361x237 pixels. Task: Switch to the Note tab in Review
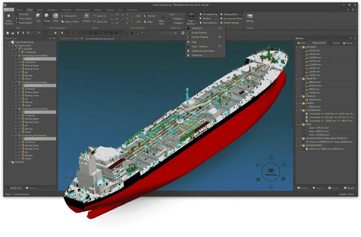[302, 43]
